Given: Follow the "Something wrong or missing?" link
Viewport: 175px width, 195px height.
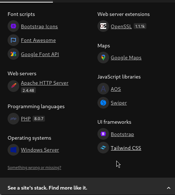Looking at the screenshot, I should pos(34,168).
